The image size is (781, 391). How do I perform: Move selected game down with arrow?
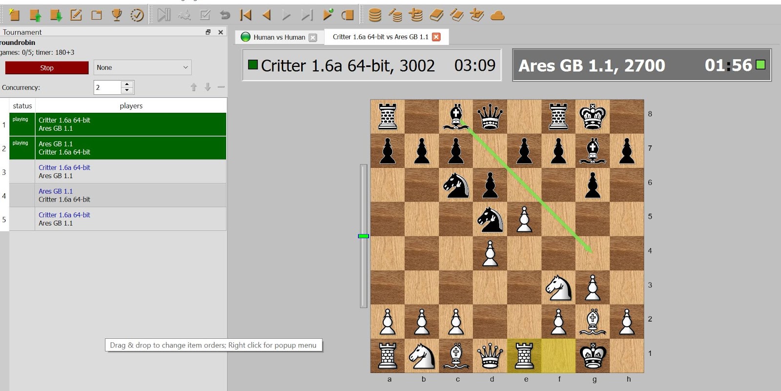[x=207, y=87]
